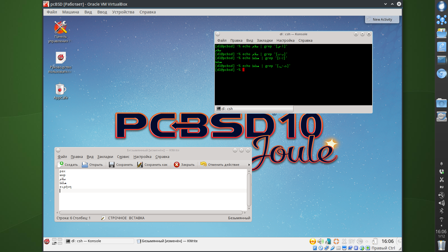Select the 'dl : csh' Konsole tab
The height and width of the screenshot is (252, 448).
pos(254,109)
